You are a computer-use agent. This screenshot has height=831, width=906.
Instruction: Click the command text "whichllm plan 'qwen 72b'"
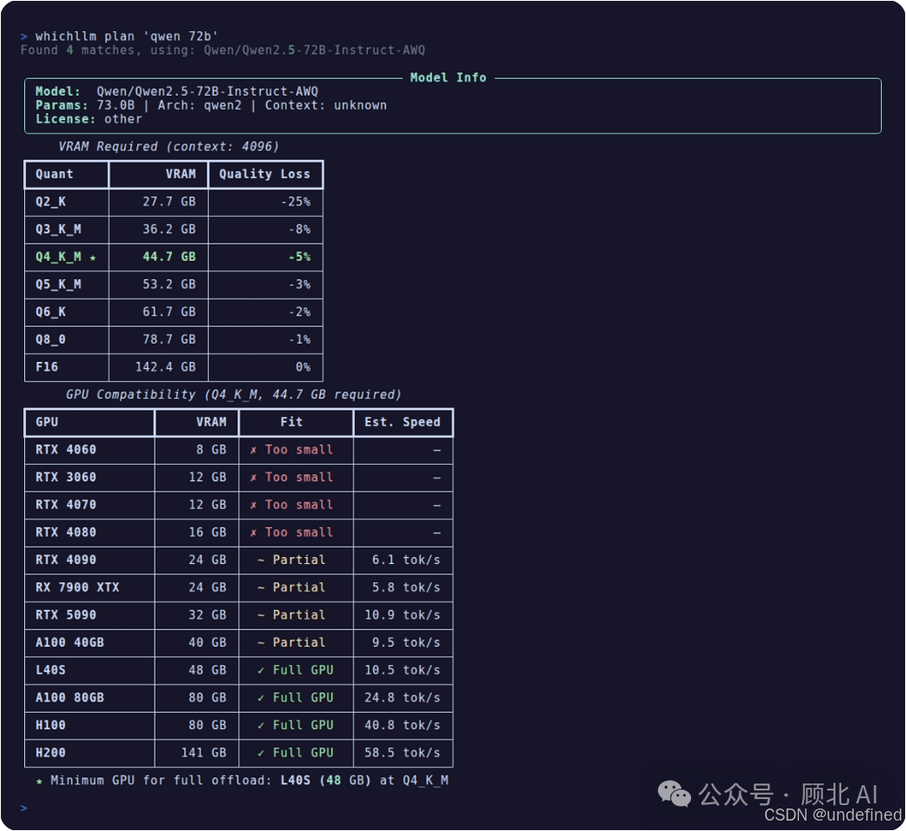[x=126, y=36]
